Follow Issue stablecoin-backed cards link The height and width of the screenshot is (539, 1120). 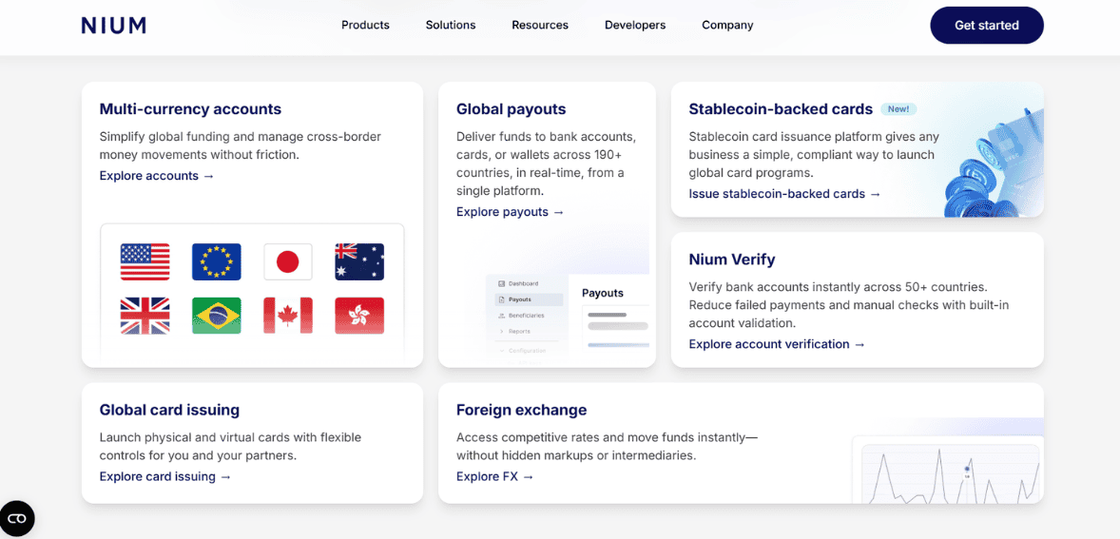(x=784, y=194)
